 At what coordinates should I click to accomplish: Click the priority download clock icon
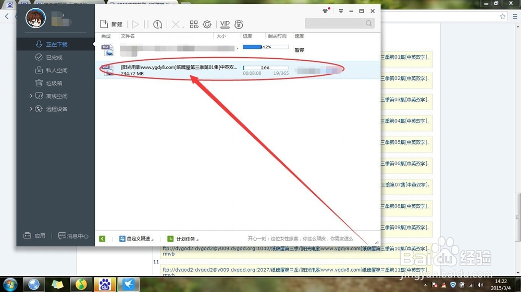click(157, 24)
